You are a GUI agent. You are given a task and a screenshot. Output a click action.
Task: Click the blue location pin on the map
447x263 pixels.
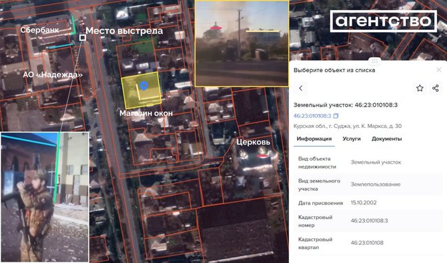pyautogui.click(x=144, y=85)
